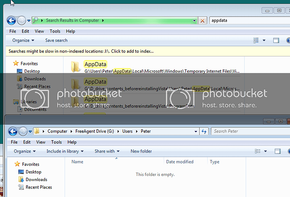Open view options arrow in search window

tap(264, 40)
